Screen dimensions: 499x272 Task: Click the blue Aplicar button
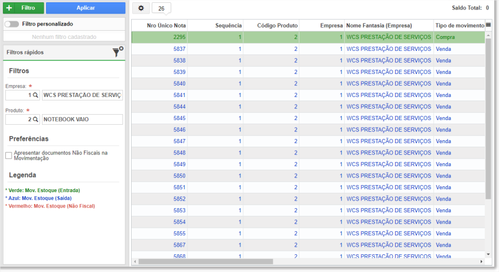click(86, 8)
